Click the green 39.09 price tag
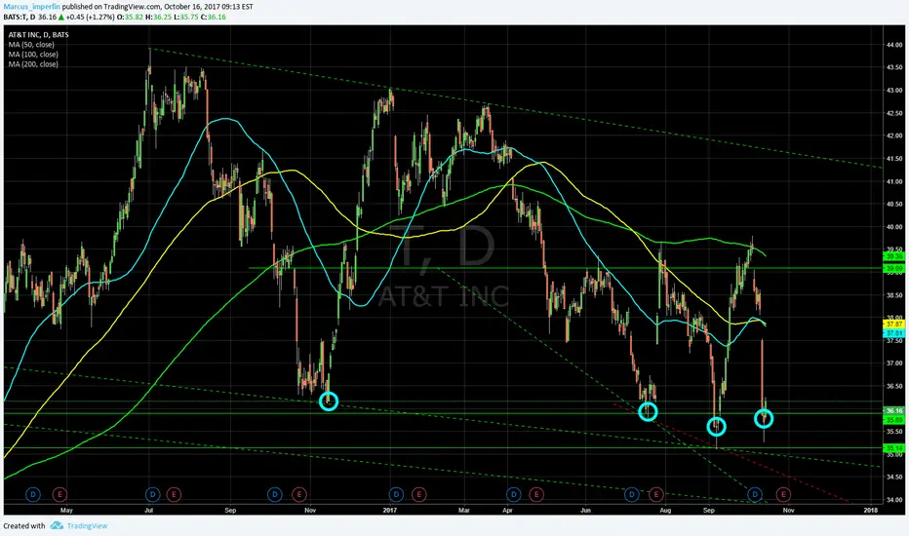Viewport: 909px width, 536px height. 893,268
